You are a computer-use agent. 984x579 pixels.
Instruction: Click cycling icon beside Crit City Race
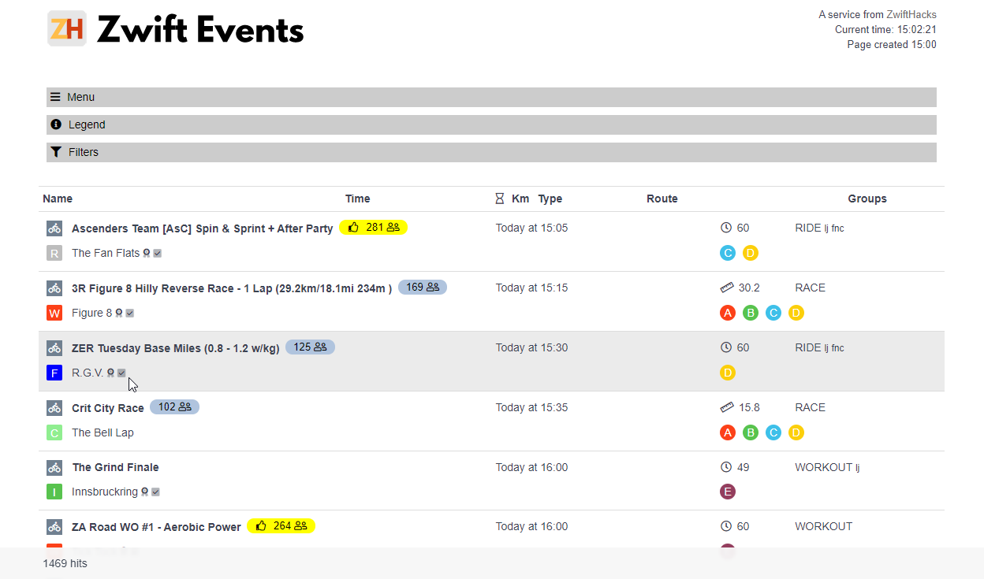[54, 408]
